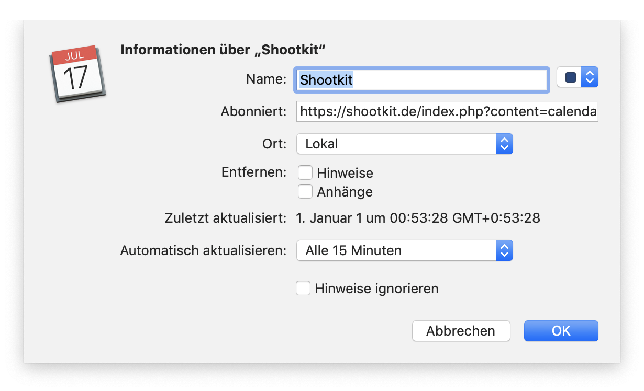The height and width of the screenshot is (391, 644).
Task: Enable the Anhänge removal checkbox
Action: pyautogui.click(x=305, y=191)
